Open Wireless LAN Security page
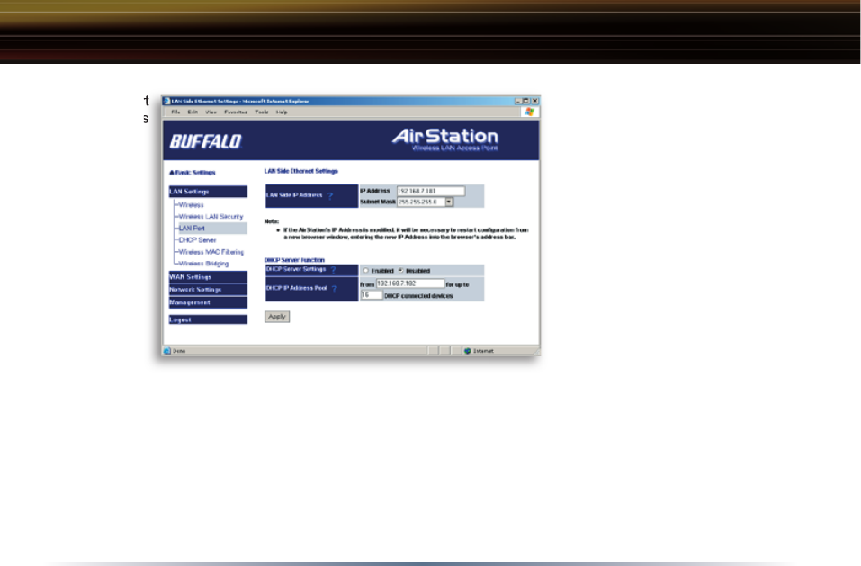 click(211, 216)
